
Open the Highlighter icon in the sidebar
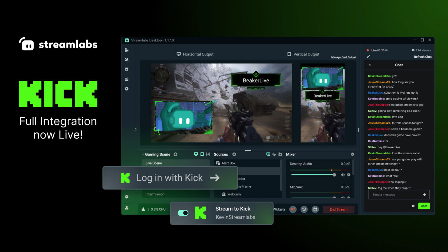click(x=127, y=79)
